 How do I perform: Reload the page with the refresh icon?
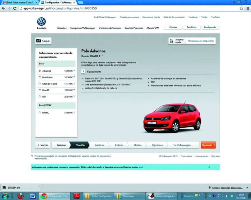point(14,8)
